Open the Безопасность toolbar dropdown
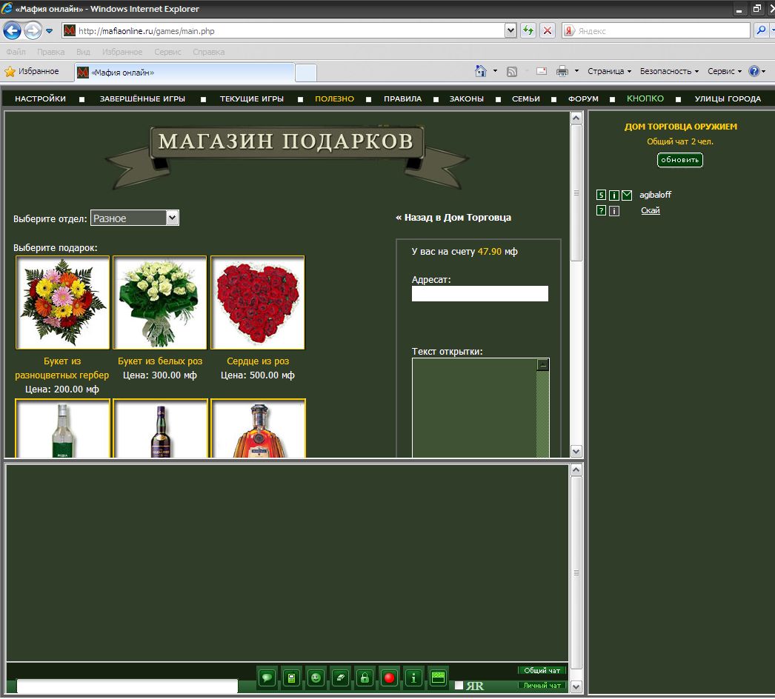 670,72
